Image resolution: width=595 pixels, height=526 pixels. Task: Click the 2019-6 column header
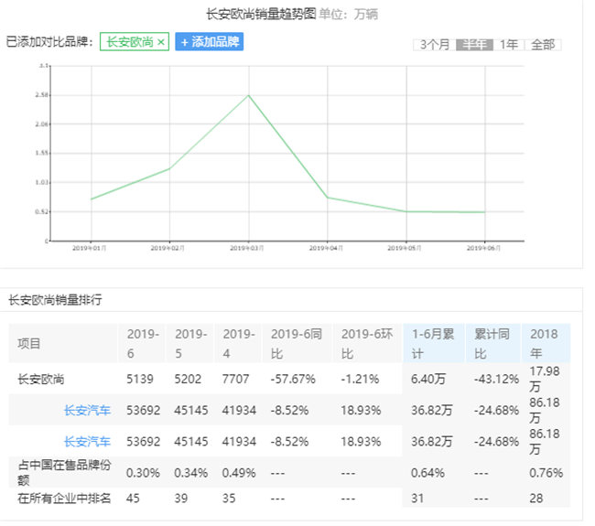[143, 344]
